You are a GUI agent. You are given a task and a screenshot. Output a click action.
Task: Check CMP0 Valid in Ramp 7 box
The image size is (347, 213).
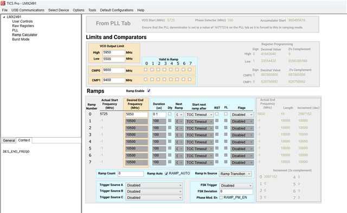click(190, 69)
